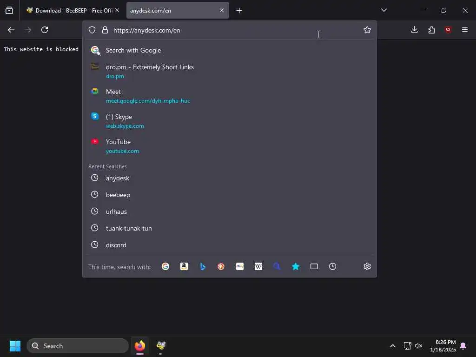Open the extensions puzzle icon
476x357 pixels.
coord(431,30)
